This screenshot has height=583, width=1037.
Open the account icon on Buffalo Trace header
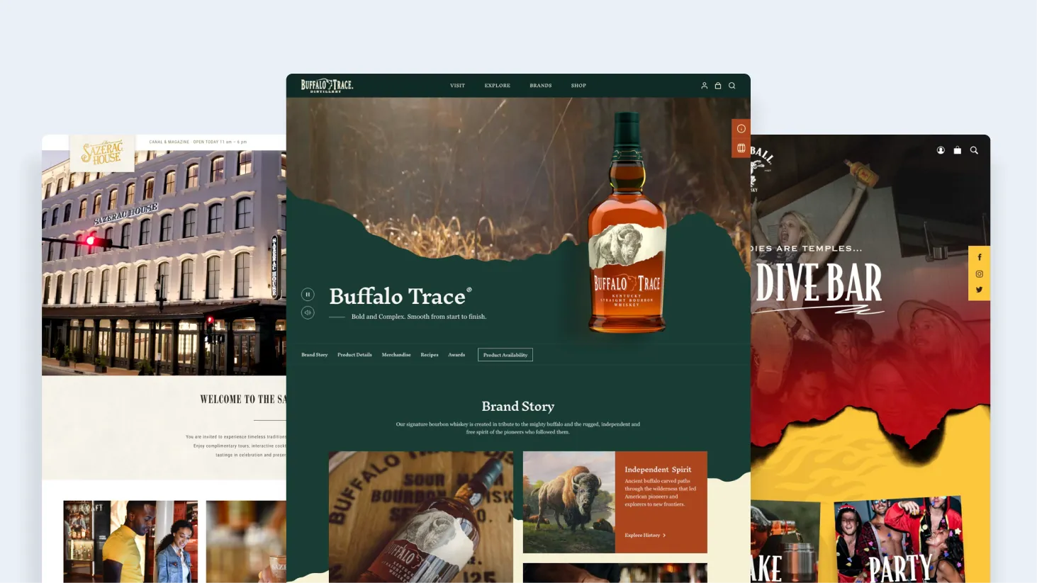point(704,86)
